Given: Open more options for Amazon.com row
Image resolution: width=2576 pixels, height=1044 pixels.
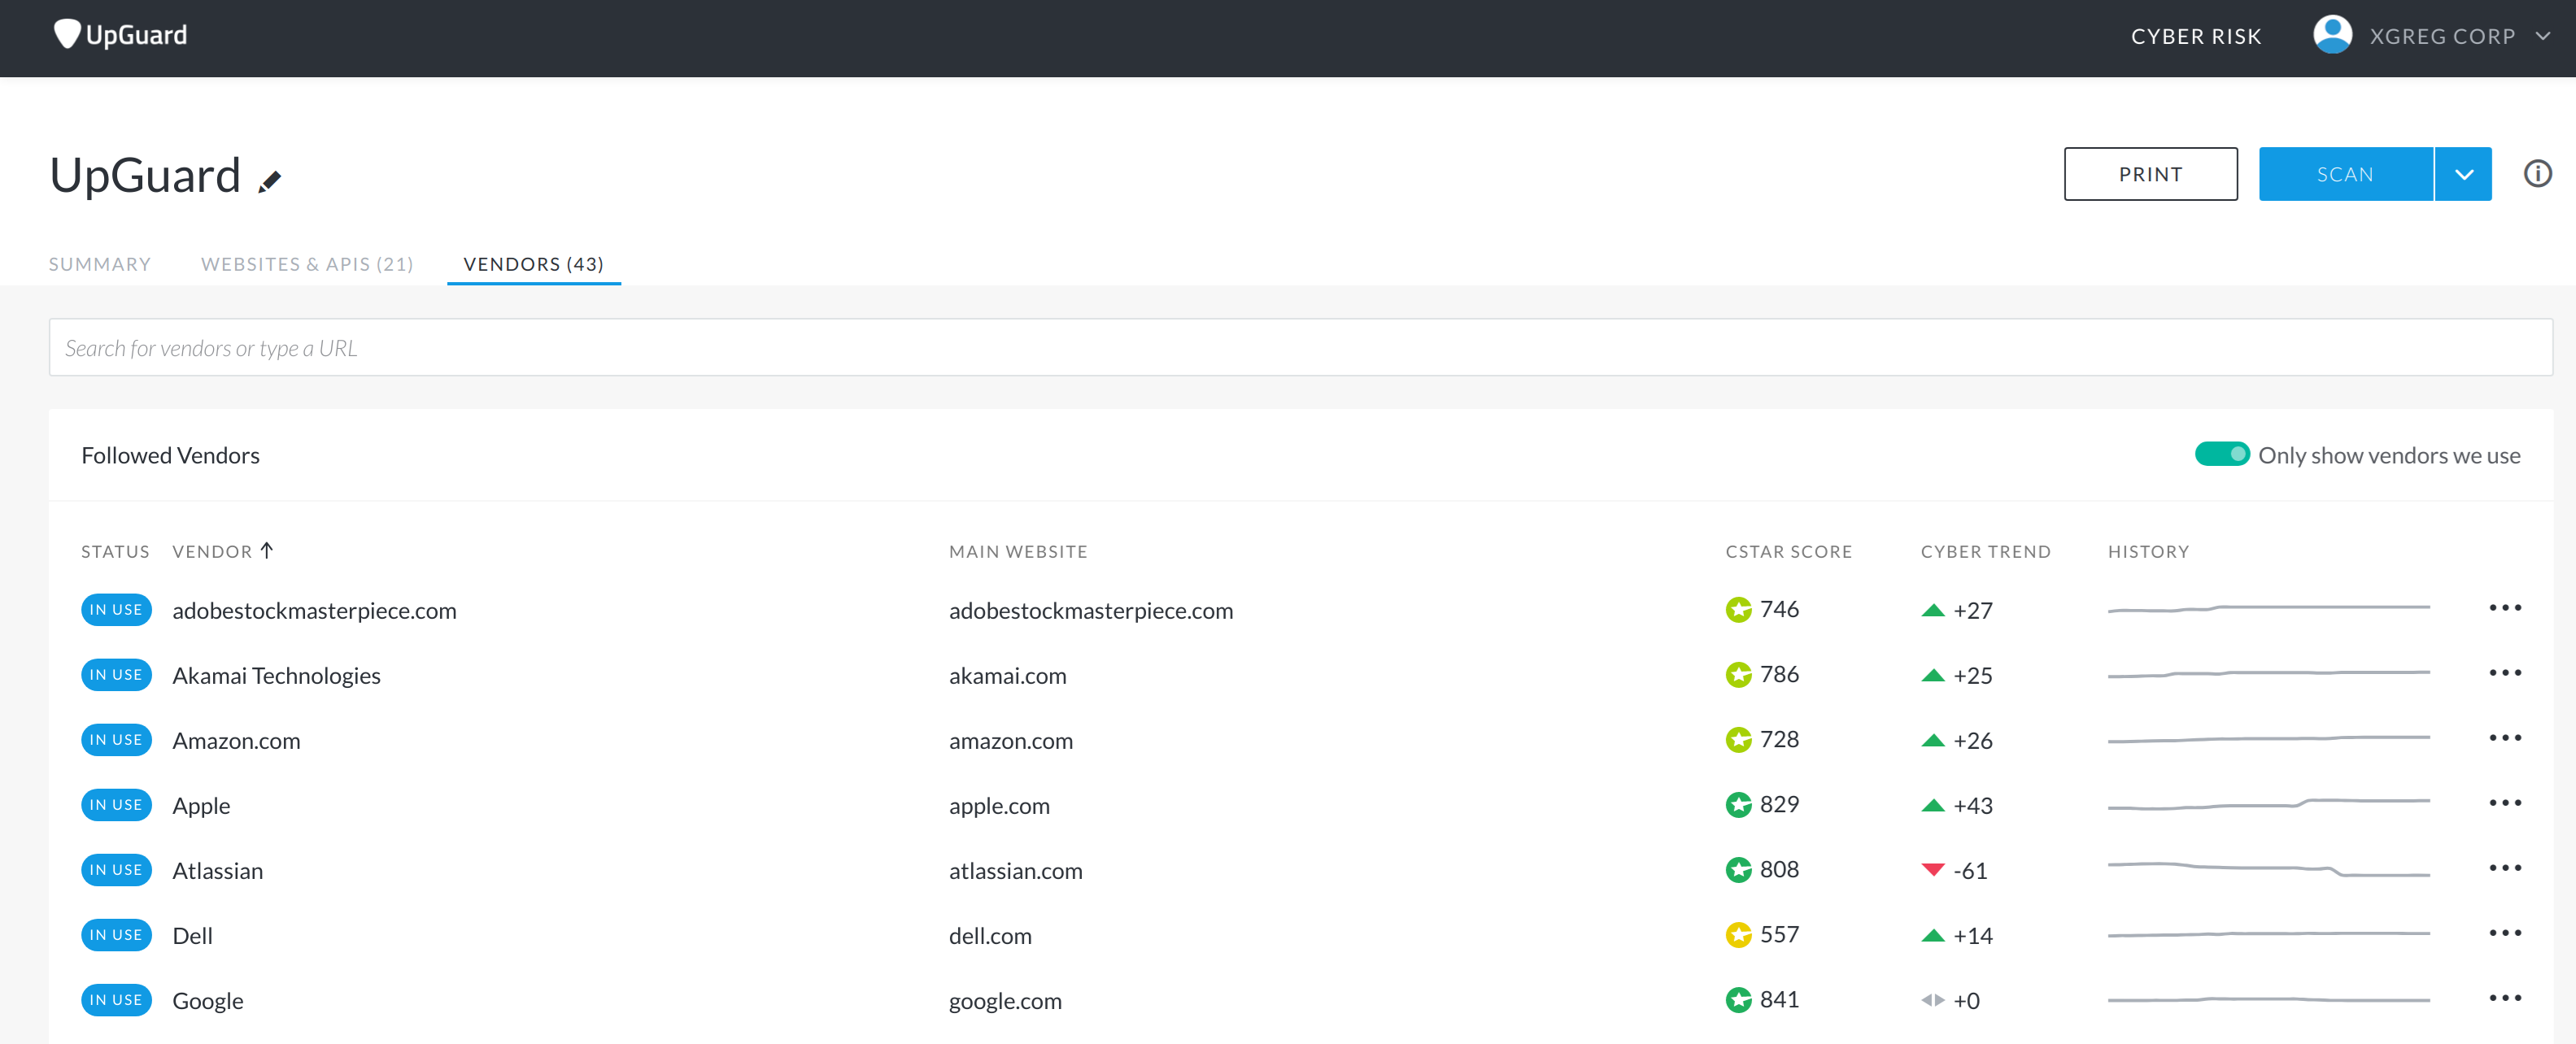Looking at the screenshot, I should (2505, 739).
